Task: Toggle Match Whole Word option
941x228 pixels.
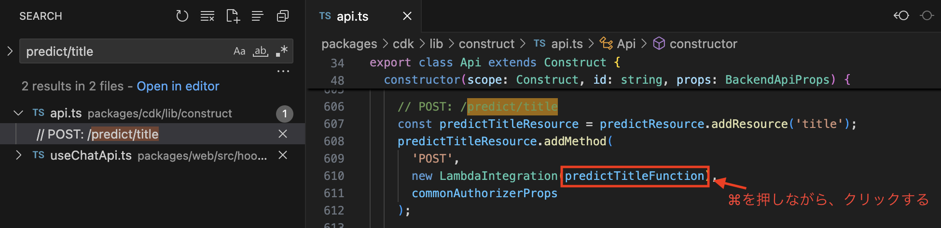Action: coord(261,51)
